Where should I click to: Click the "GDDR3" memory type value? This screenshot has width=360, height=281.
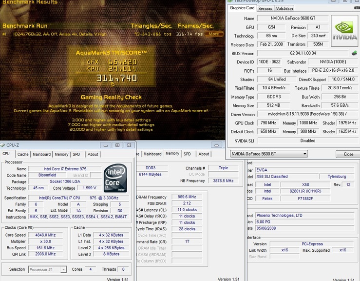pos(273,97)
